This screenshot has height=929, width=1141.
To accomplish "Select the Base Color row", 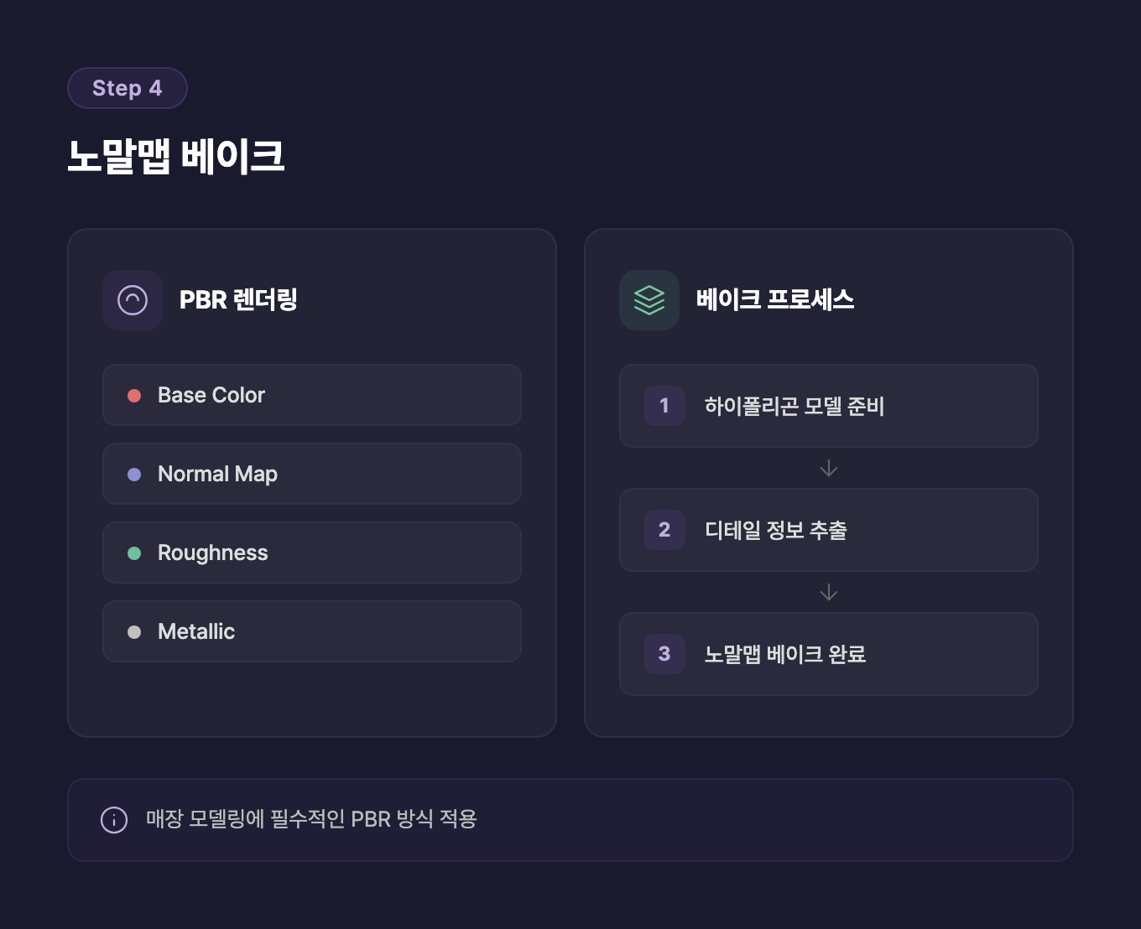I will pos(312,395).
